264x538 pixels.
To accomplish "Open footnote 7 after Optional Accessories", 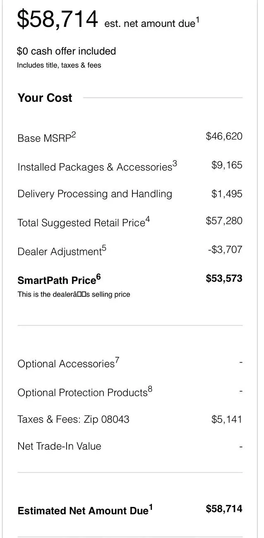I will (117, 360).
